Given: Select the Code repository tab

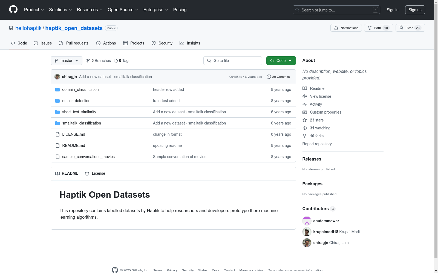Looking at the screenshot, I should point(19,43).
